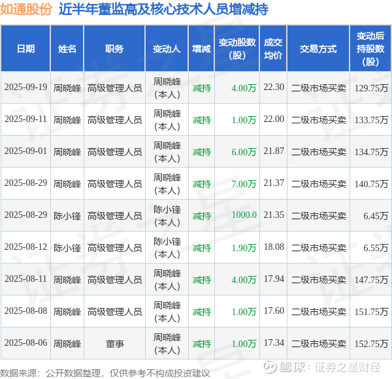Click the 姓名 column header
Viewport: 392px width, 379px height.
coord(67,48)
